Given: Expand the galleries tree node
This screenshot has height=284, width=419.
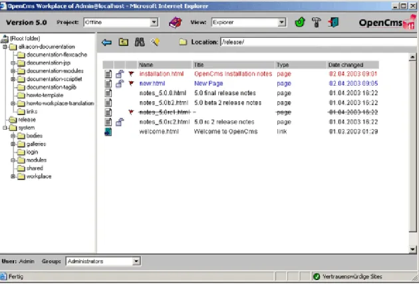Looking at the screenshot, I should (13, 144).
